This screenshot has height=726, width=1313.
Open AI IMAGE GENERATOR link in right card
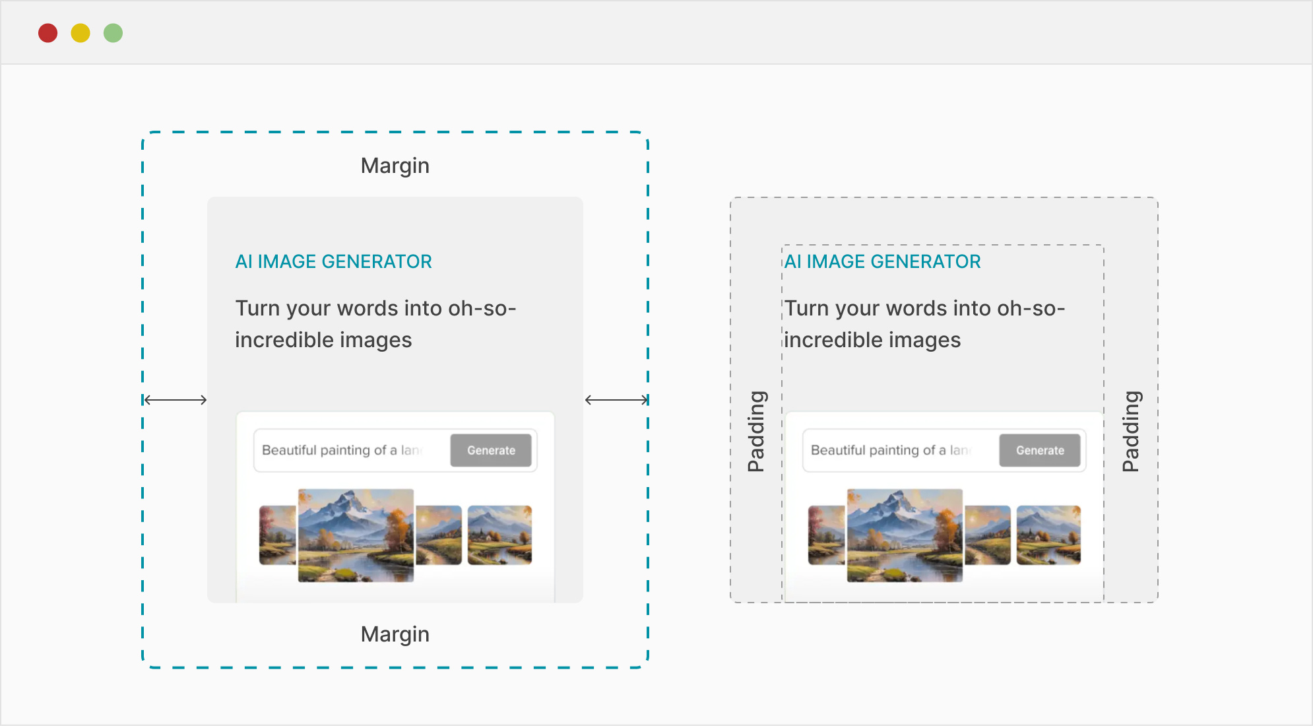pyautogui.click(x=881, y=261)
